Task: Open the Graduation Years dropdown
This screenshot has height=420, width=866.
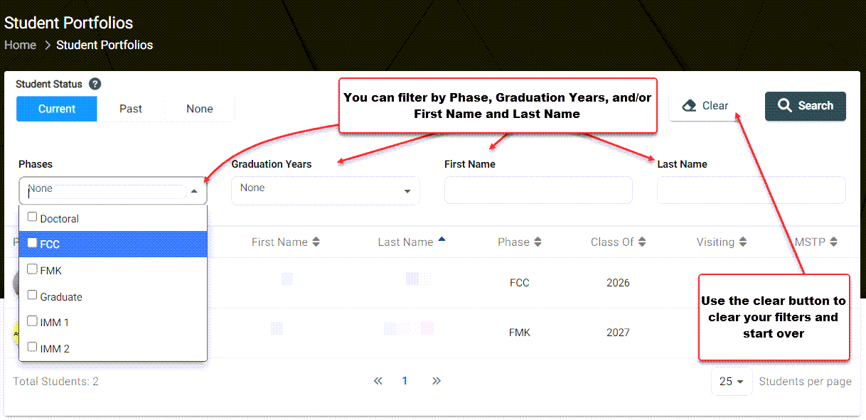Action: coord(326,190)
